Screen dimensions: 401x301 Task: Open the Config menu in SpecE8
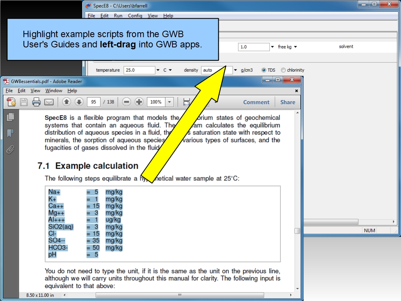pyautogui.click(x=135, y=16)
